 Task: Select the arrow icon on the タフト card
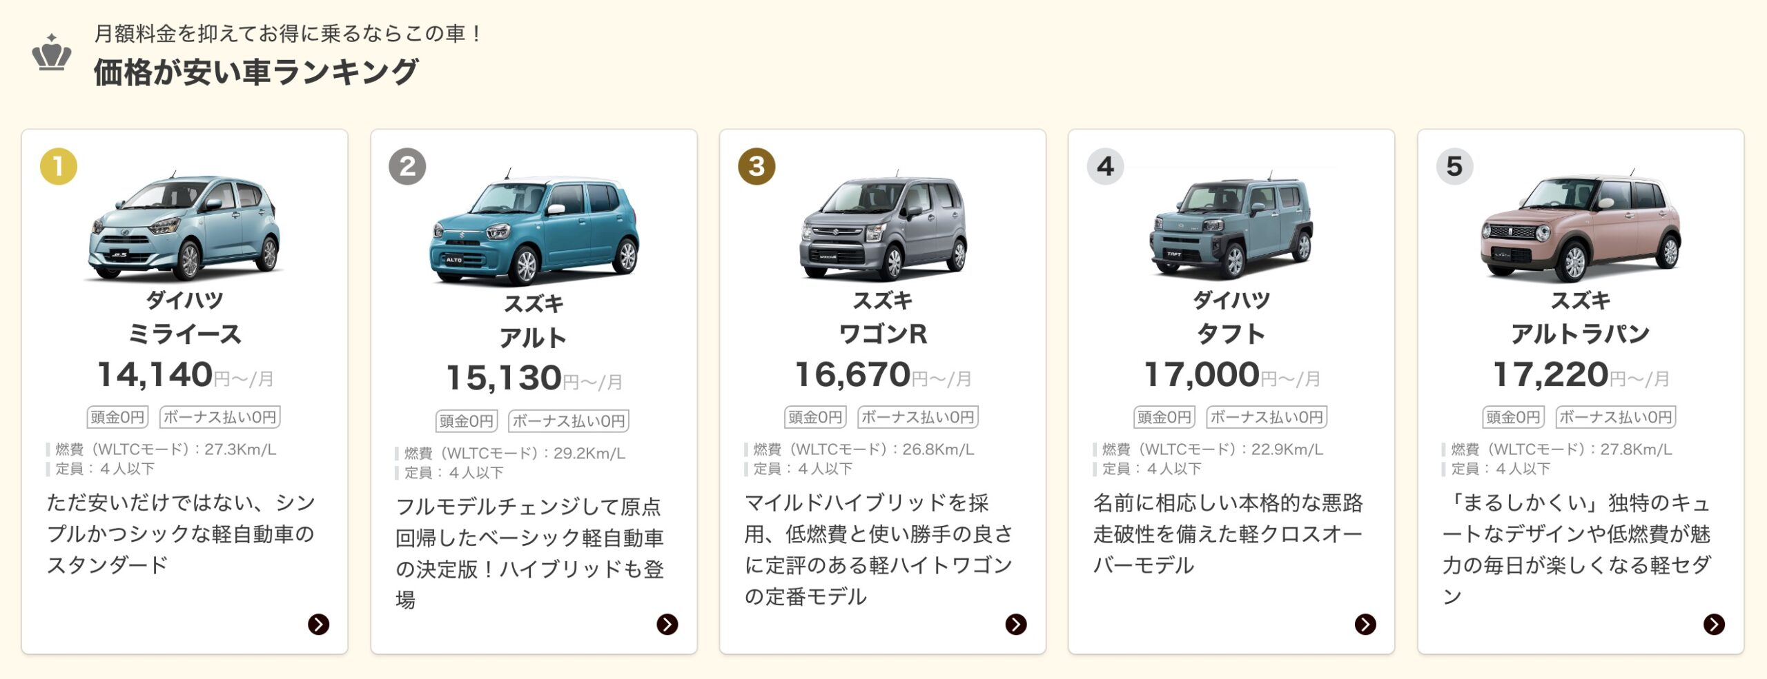pos(1365,624)
